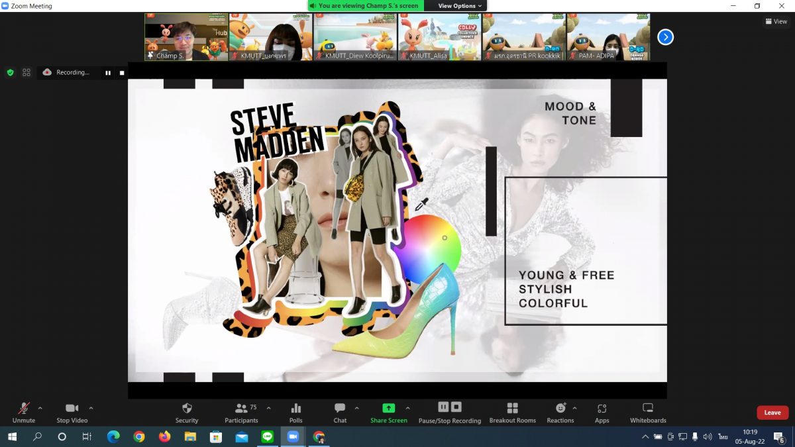Image resolution: width=795 pixels, height=447 pixels.
Task: Open the taskbar clock showing 10:19
Action: [750, 436]
